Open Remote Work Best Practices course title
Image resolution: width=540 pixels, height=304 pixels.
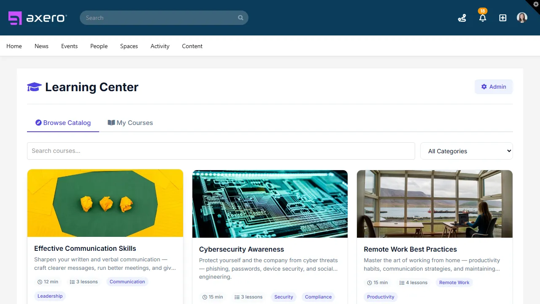click(x=410, y=249)
